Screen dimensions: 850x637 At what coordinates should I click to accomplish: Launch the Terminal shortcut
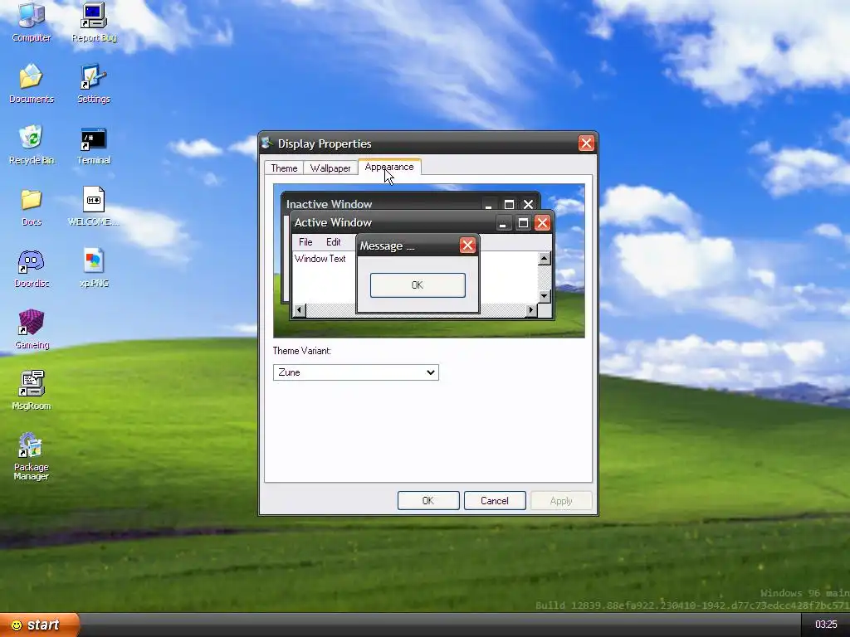click(x=94, y=144)
